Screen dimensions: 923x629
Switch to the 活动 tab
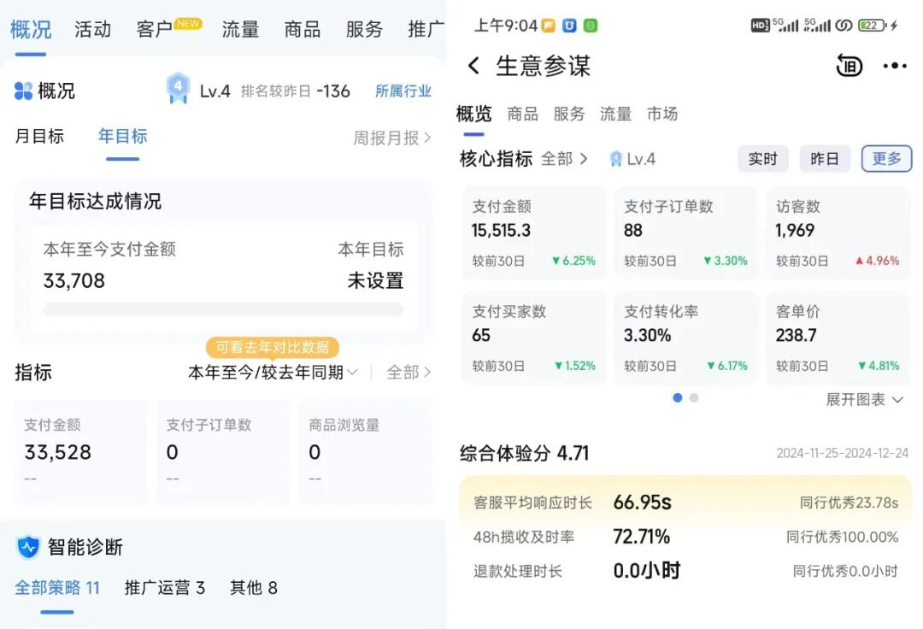click(x=92, y=29)
